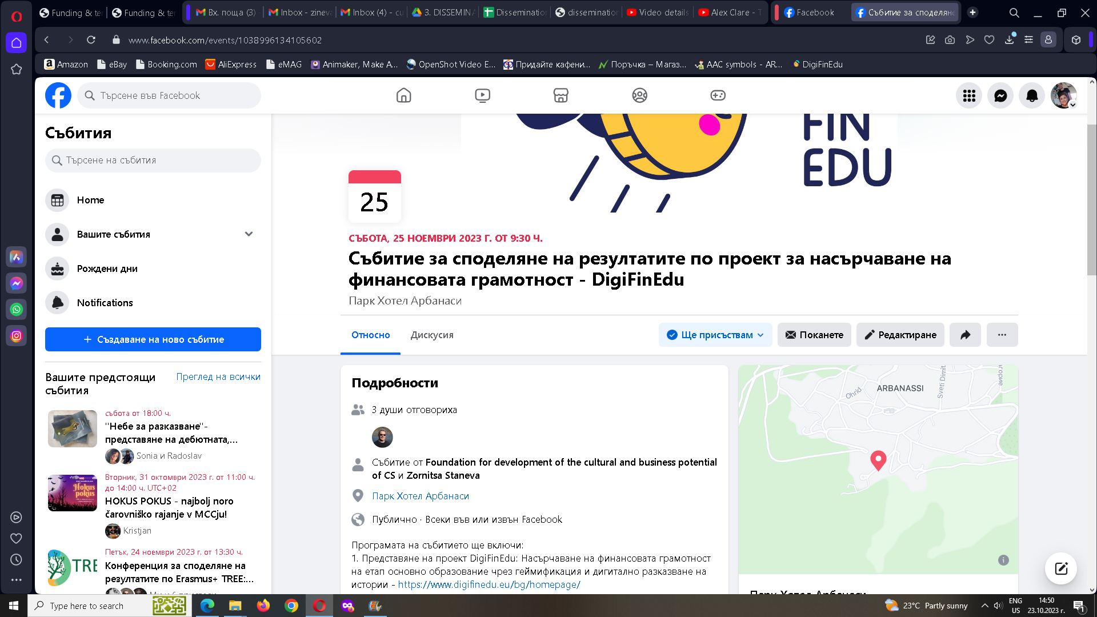This screenshot has height=617, width=1097.
Task: Open the Watch video icon in top navigation
Action: click(x=482, y=95)
